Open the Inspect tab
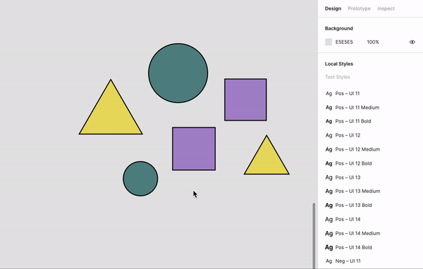 coord(386,8)
